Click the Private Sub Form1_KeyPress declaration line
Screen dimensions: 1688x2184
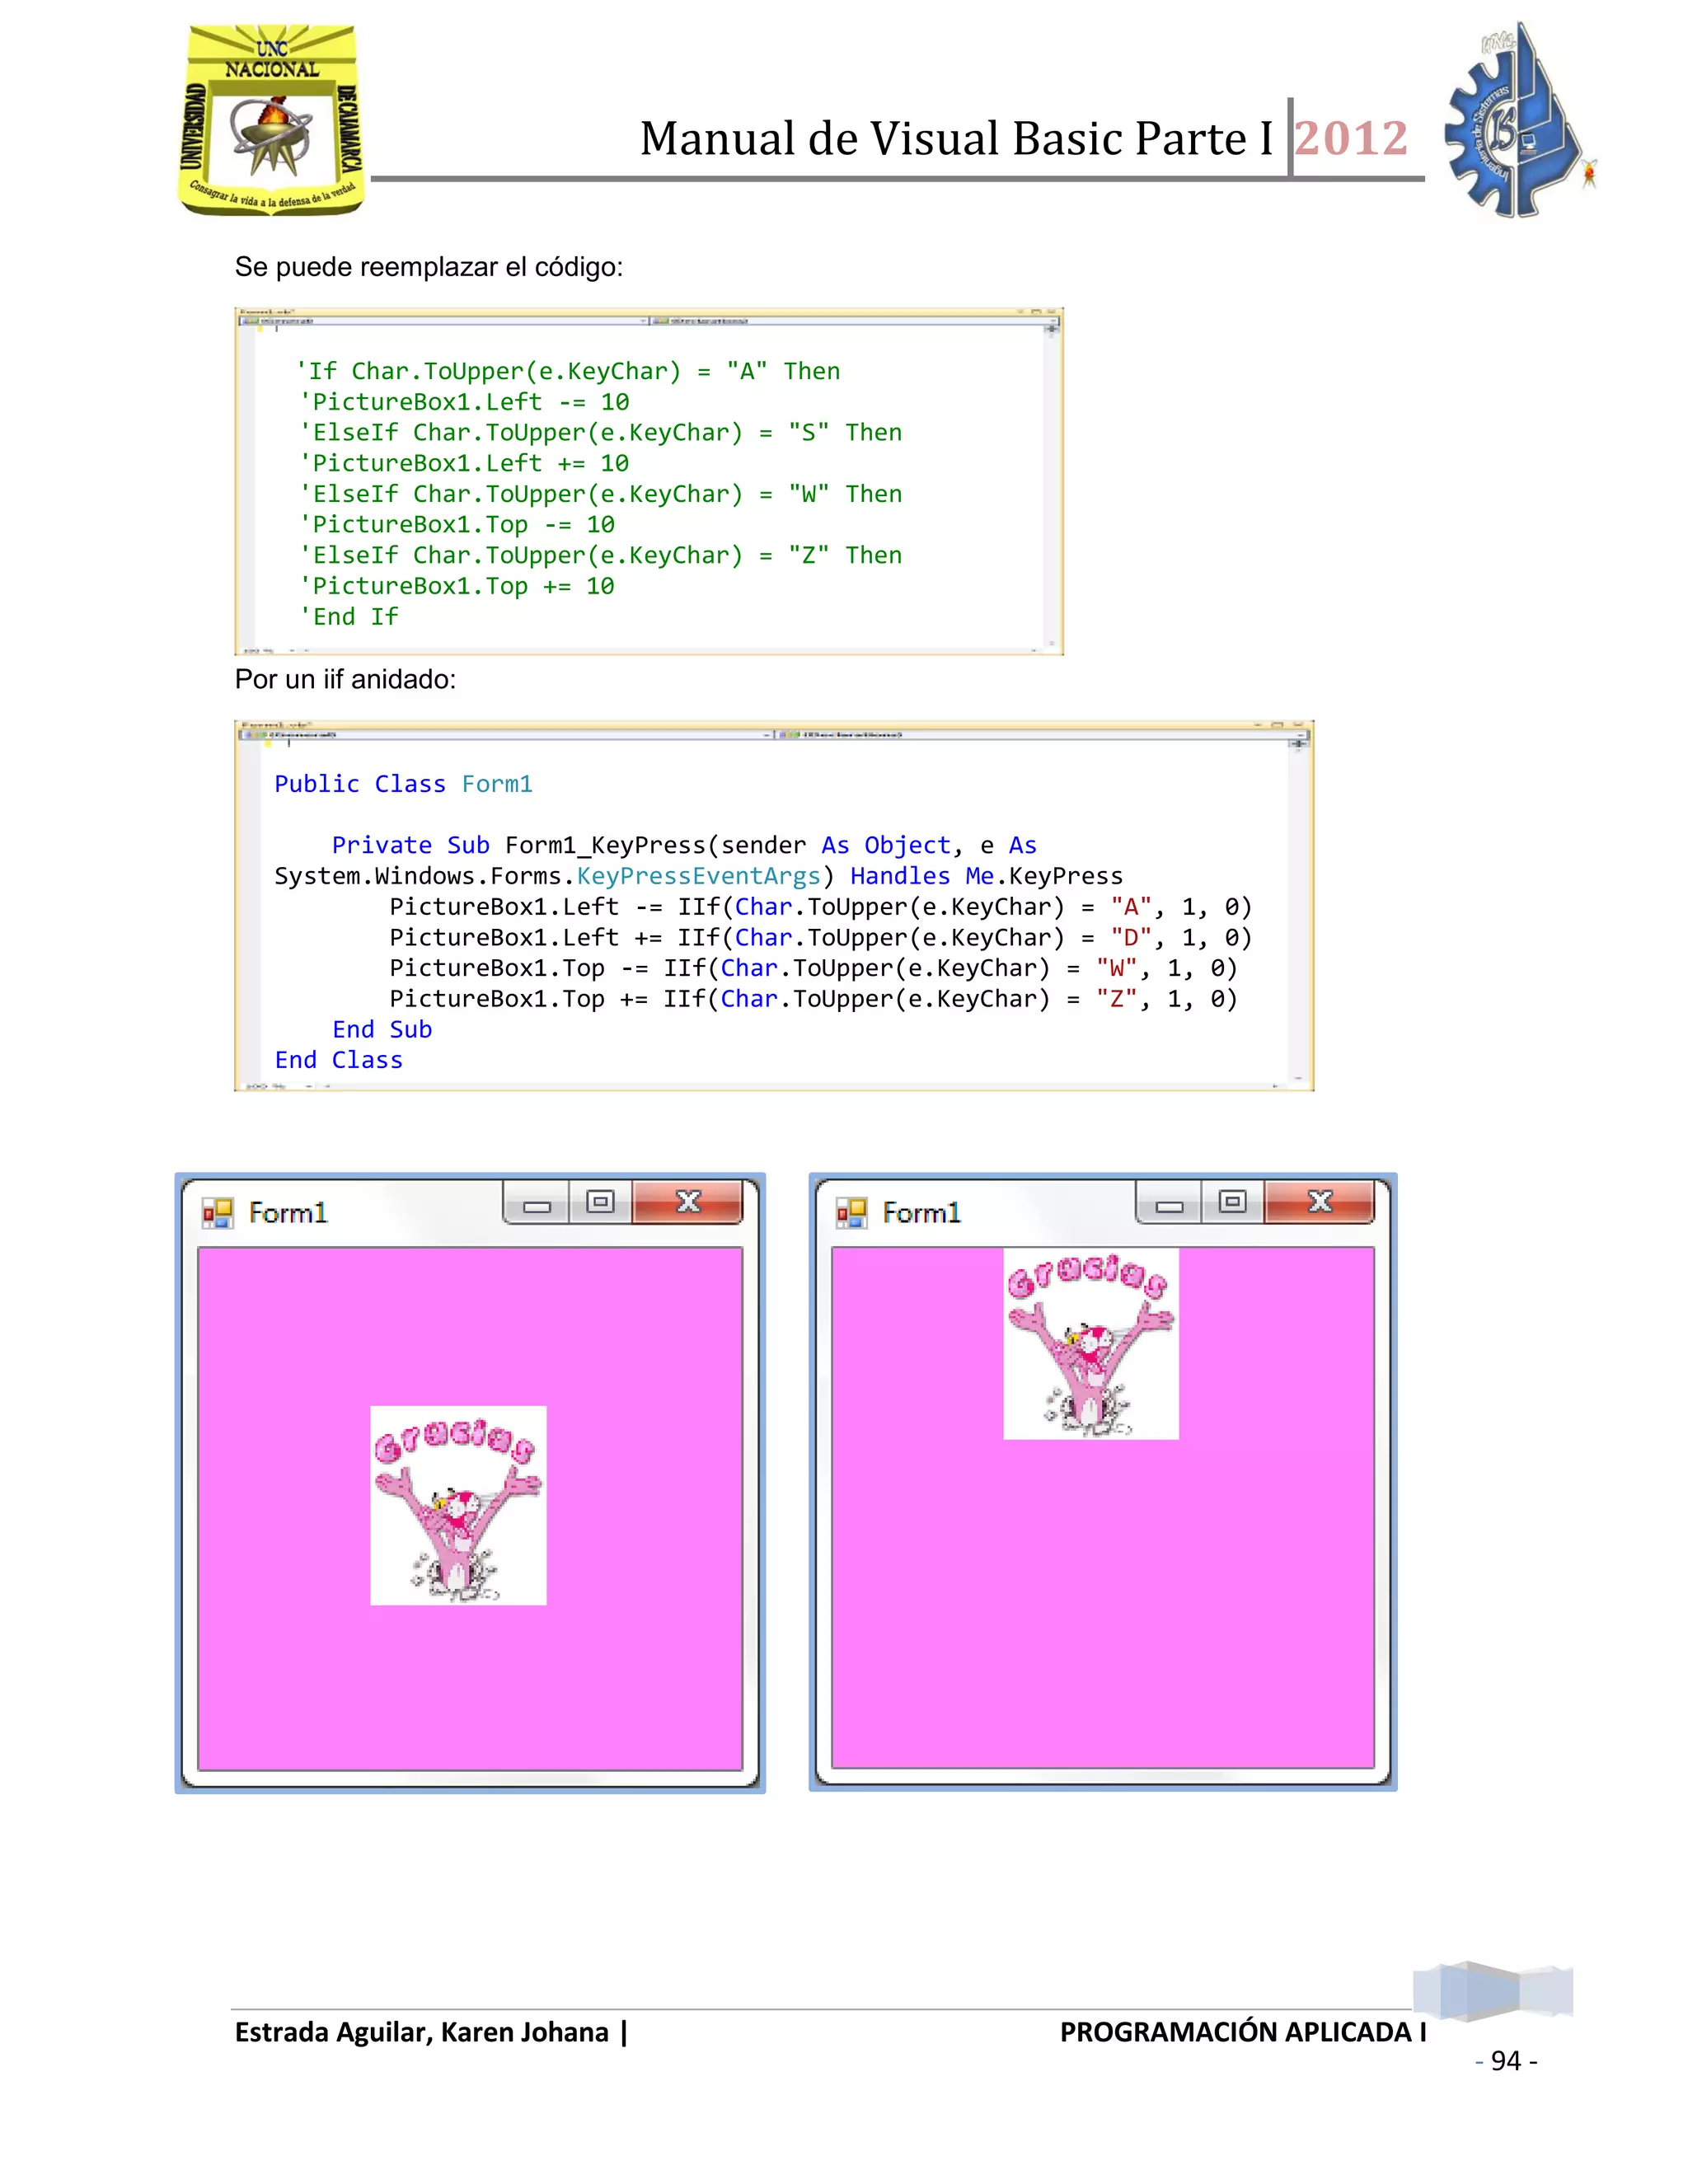coord(684,845)
